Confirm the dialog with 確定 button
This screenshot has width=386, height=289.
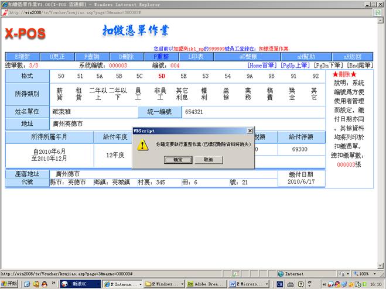coord(177,160)
